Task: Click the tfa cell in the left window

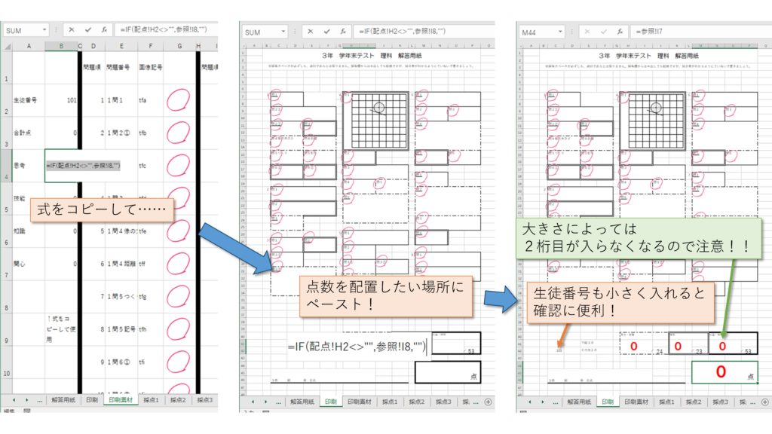Action: [x=150, y=100]
